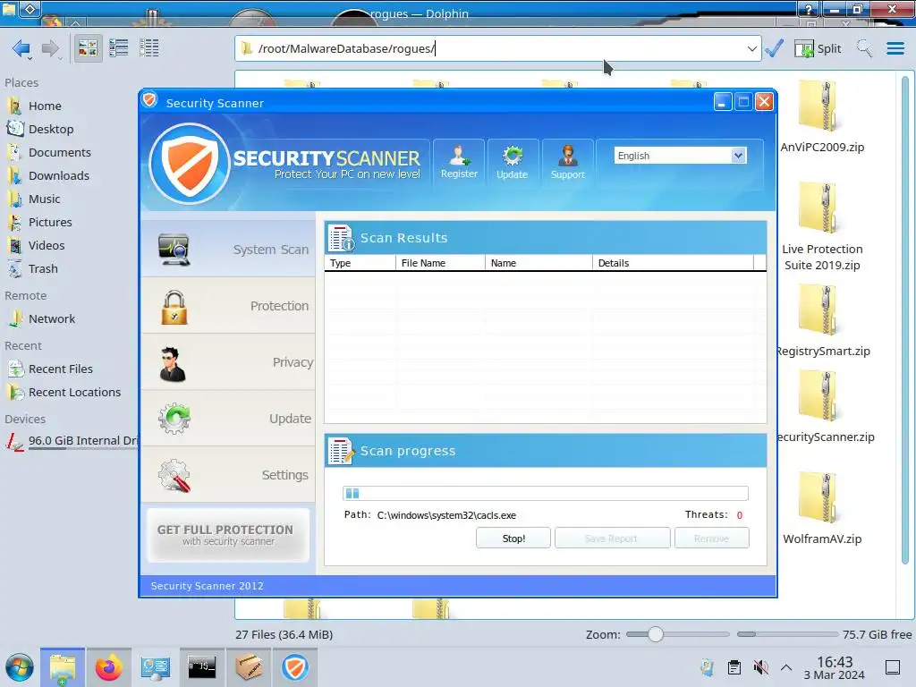916x687 pixels.
Task: Open the Privacy section
Action: click(228, 362)
